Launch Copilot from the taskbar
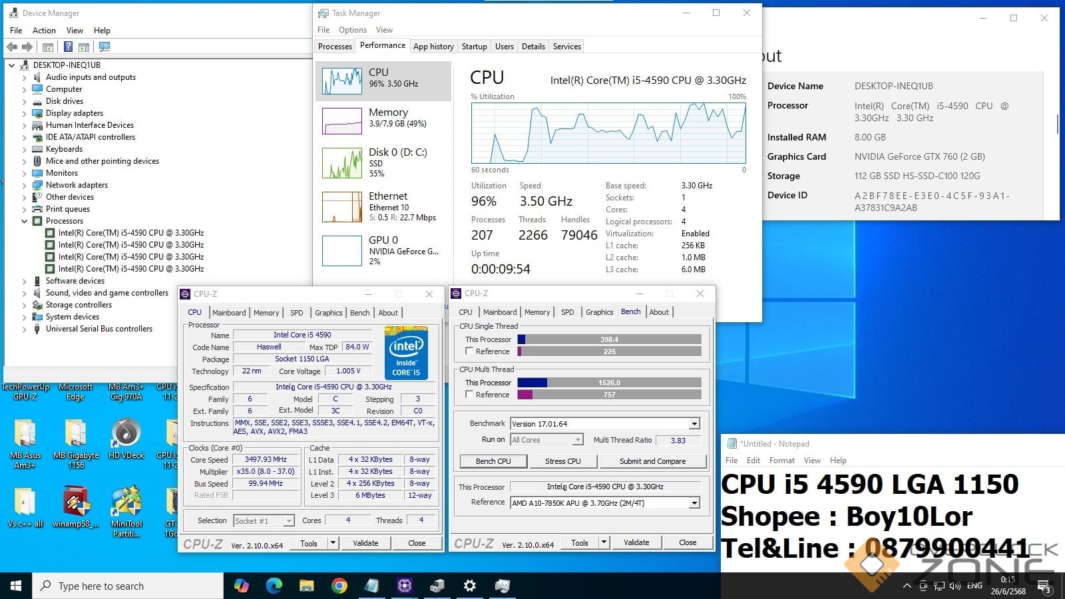 point(242,586)
